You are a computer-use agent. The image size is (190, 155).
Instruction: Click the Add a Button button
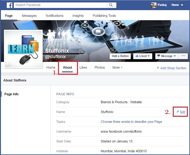(120, 56)
